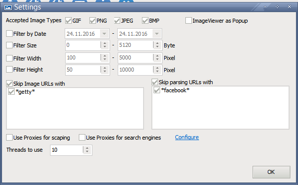The width and height of the screenshot is (298, 185).
Task: Open the Configure proxies link
Action: click(187, 137)
